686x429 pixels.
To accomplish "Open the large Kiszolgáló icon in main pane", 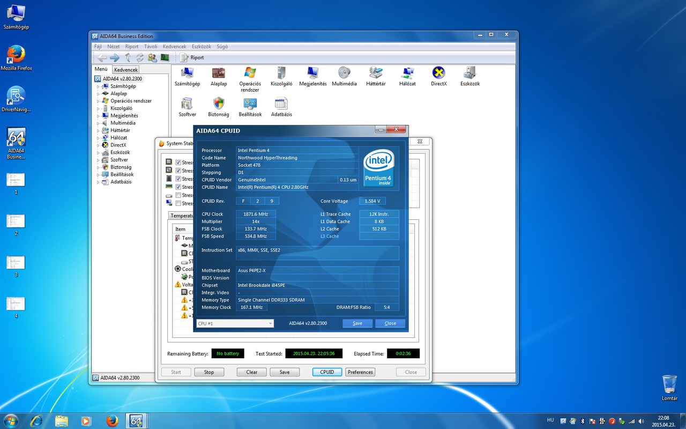I will [281, 76].
